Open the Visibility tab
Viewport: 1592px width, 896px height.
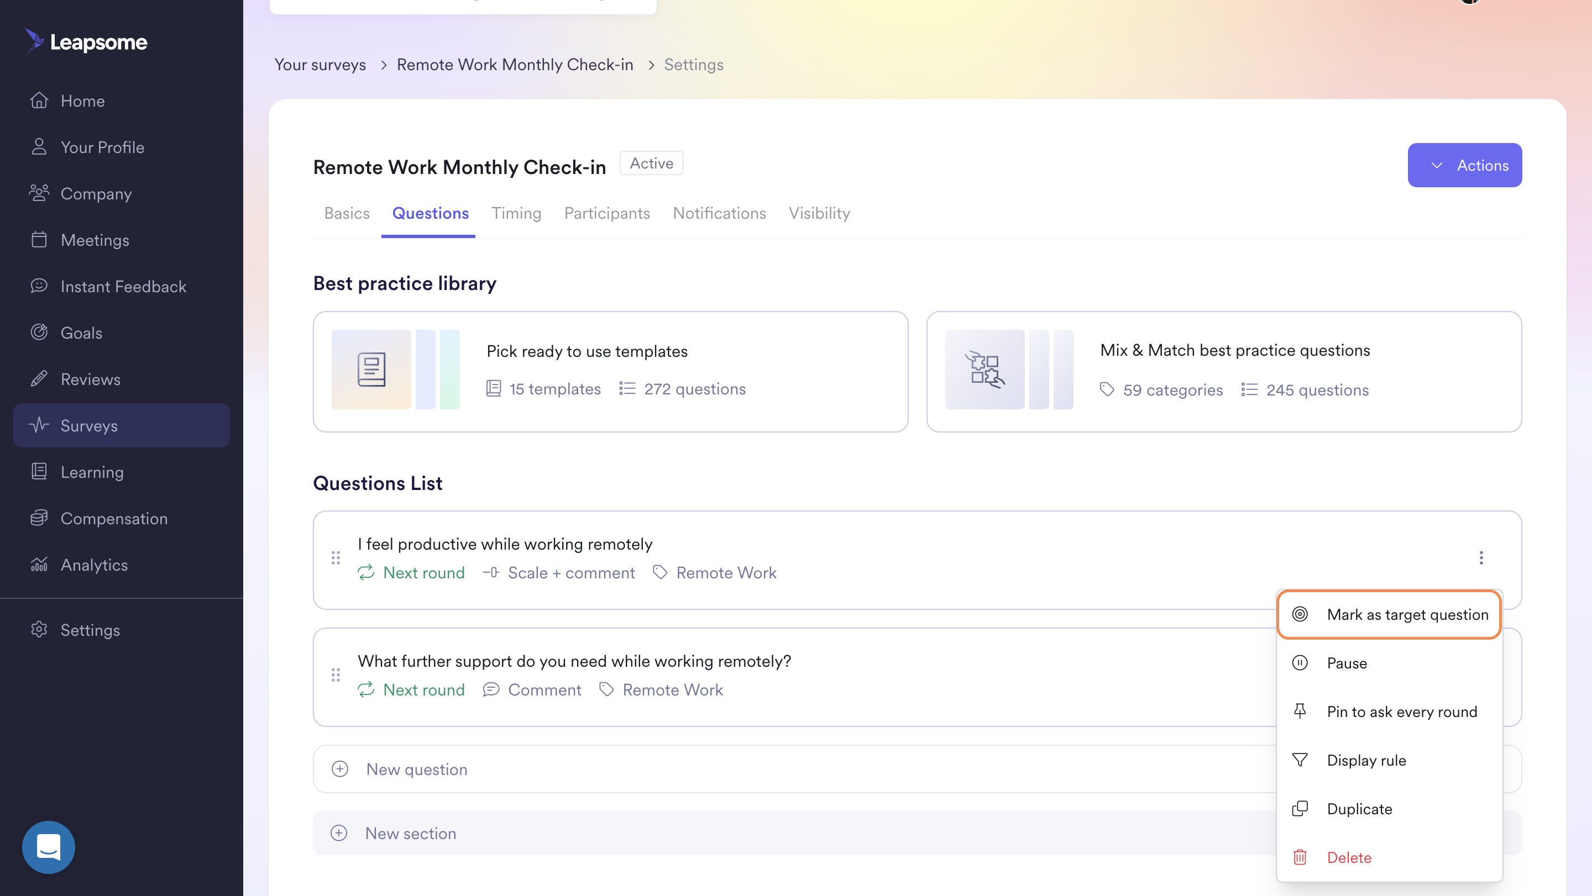819,213
